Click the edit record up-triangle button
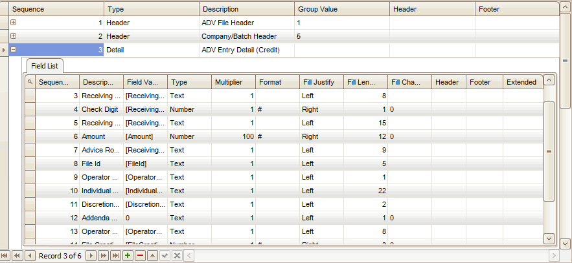Viewport: 572px width, 263px height. (x=152, y=256)
